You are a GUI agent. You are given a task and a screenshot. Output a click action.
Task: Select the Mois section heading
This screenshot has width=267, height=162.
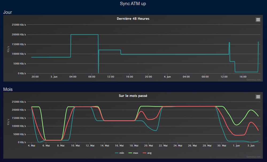(8, 89)
